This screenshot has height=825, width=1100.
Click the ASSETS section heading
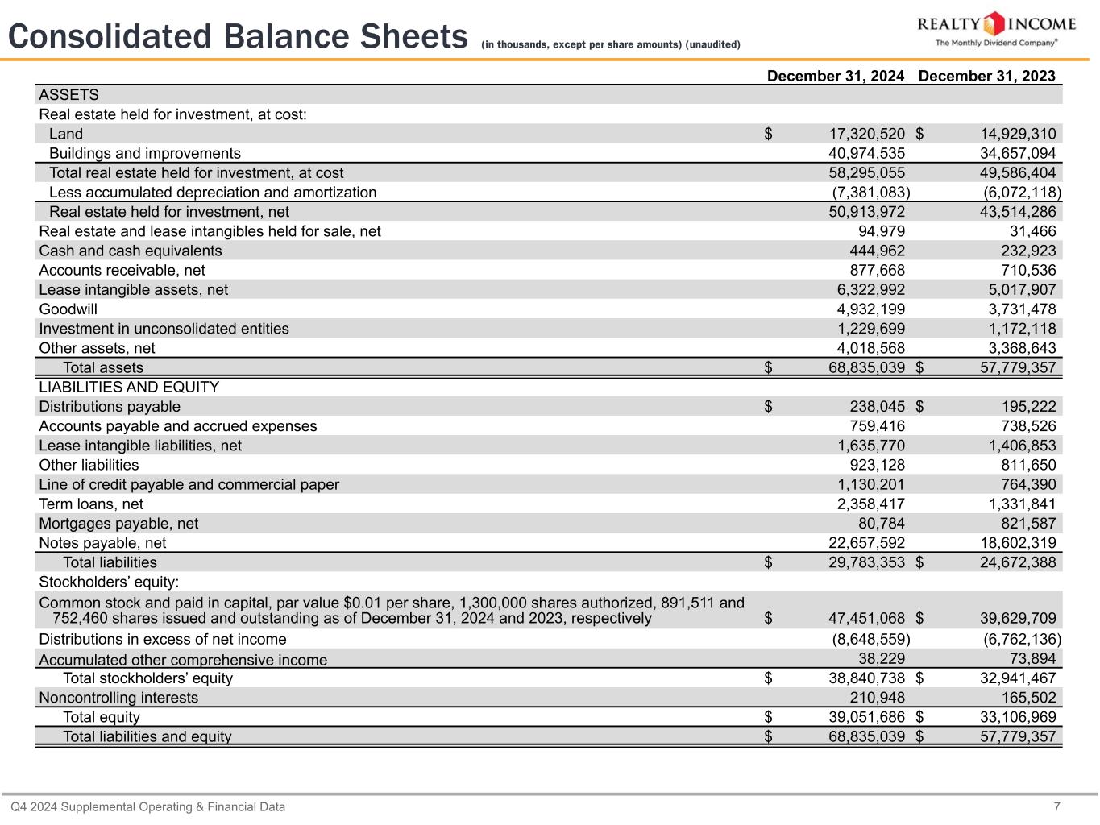(68, 95)
